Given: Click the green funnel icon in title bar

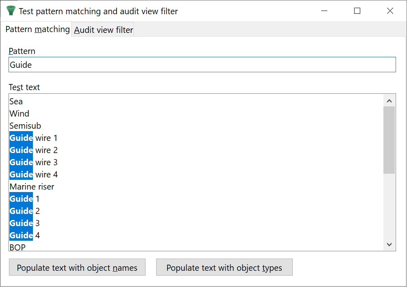Looking at the screenshot, I should [11, 11].
